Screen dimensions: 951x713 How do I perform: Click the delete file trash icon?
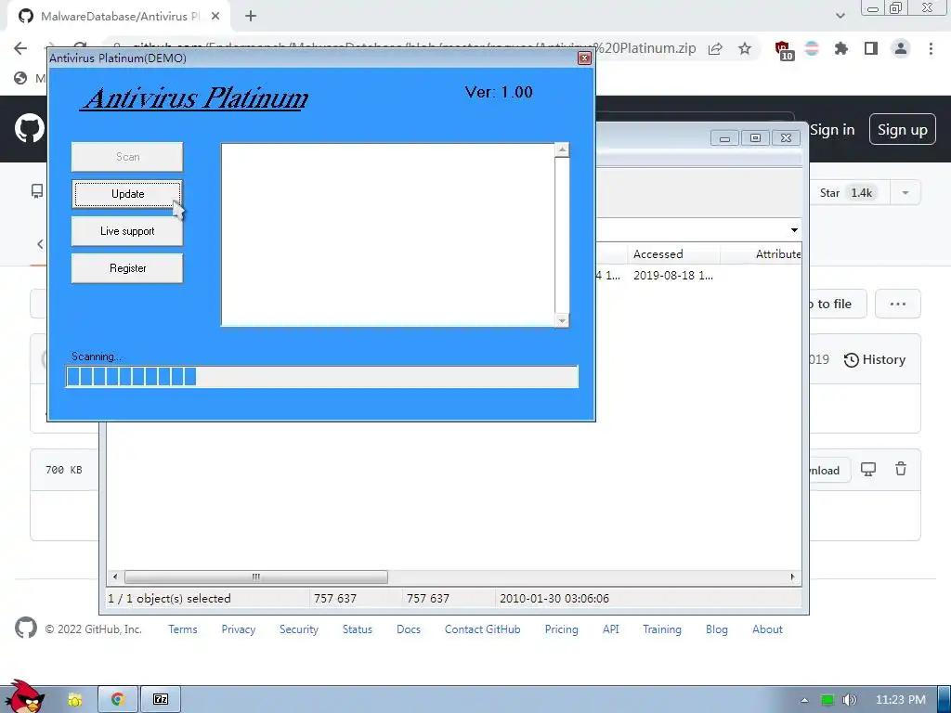point(901,469)
